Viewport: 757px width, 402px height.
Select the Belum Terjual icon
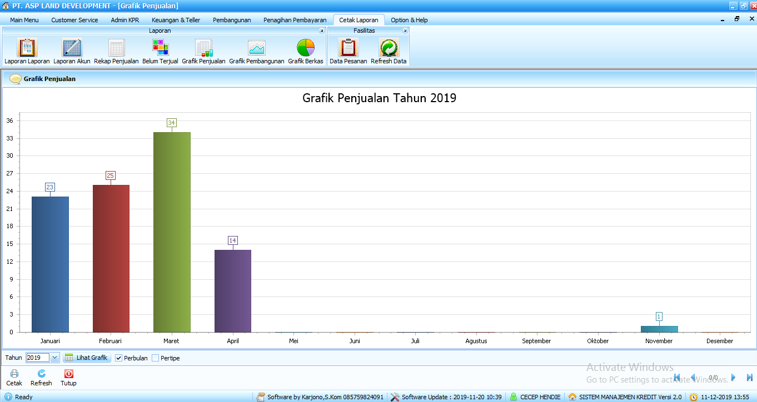pyautogui.click(x=160, y=48)
